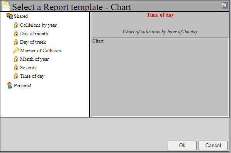Click the lock icon beside Day of week

click(16, 42)
